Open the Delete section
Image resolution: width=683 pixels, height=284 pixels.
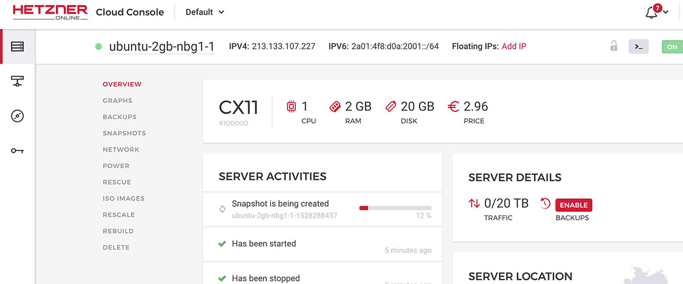click(116, 248)
